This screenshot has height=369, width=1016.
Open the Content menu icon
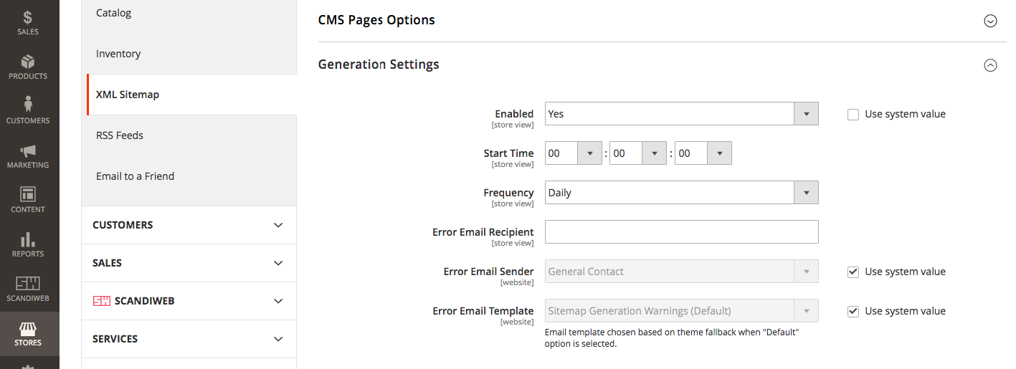click(29, 200)
